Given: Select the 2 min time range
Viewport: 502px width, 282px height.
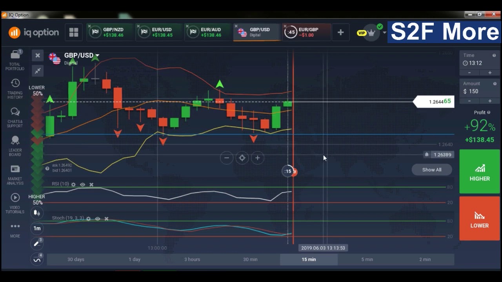Looking at the screenshot, I should (425, 259).
